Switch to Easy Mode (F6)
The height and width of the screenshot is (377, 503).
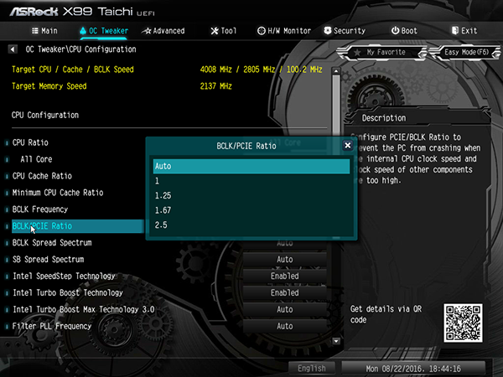click(465, 52)
